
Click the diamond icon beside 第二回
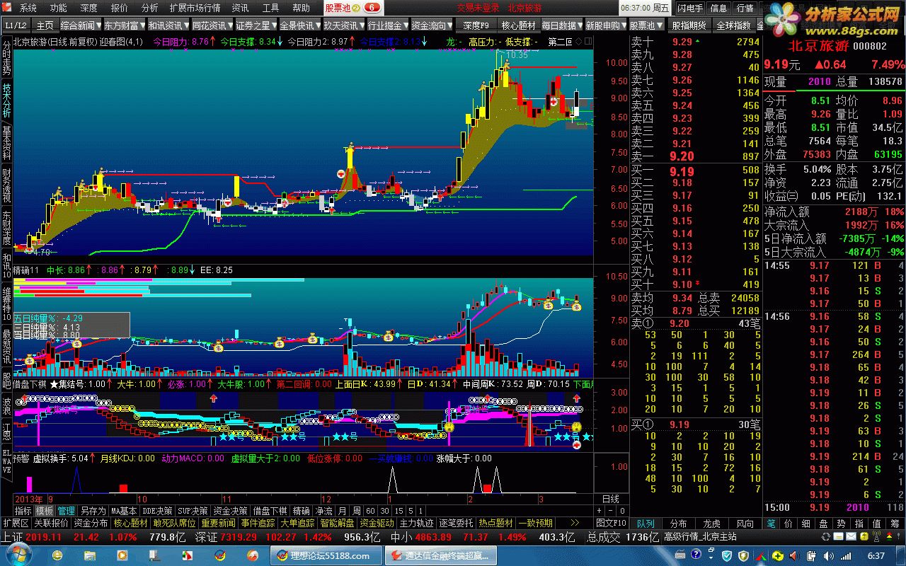pos(578,42)
